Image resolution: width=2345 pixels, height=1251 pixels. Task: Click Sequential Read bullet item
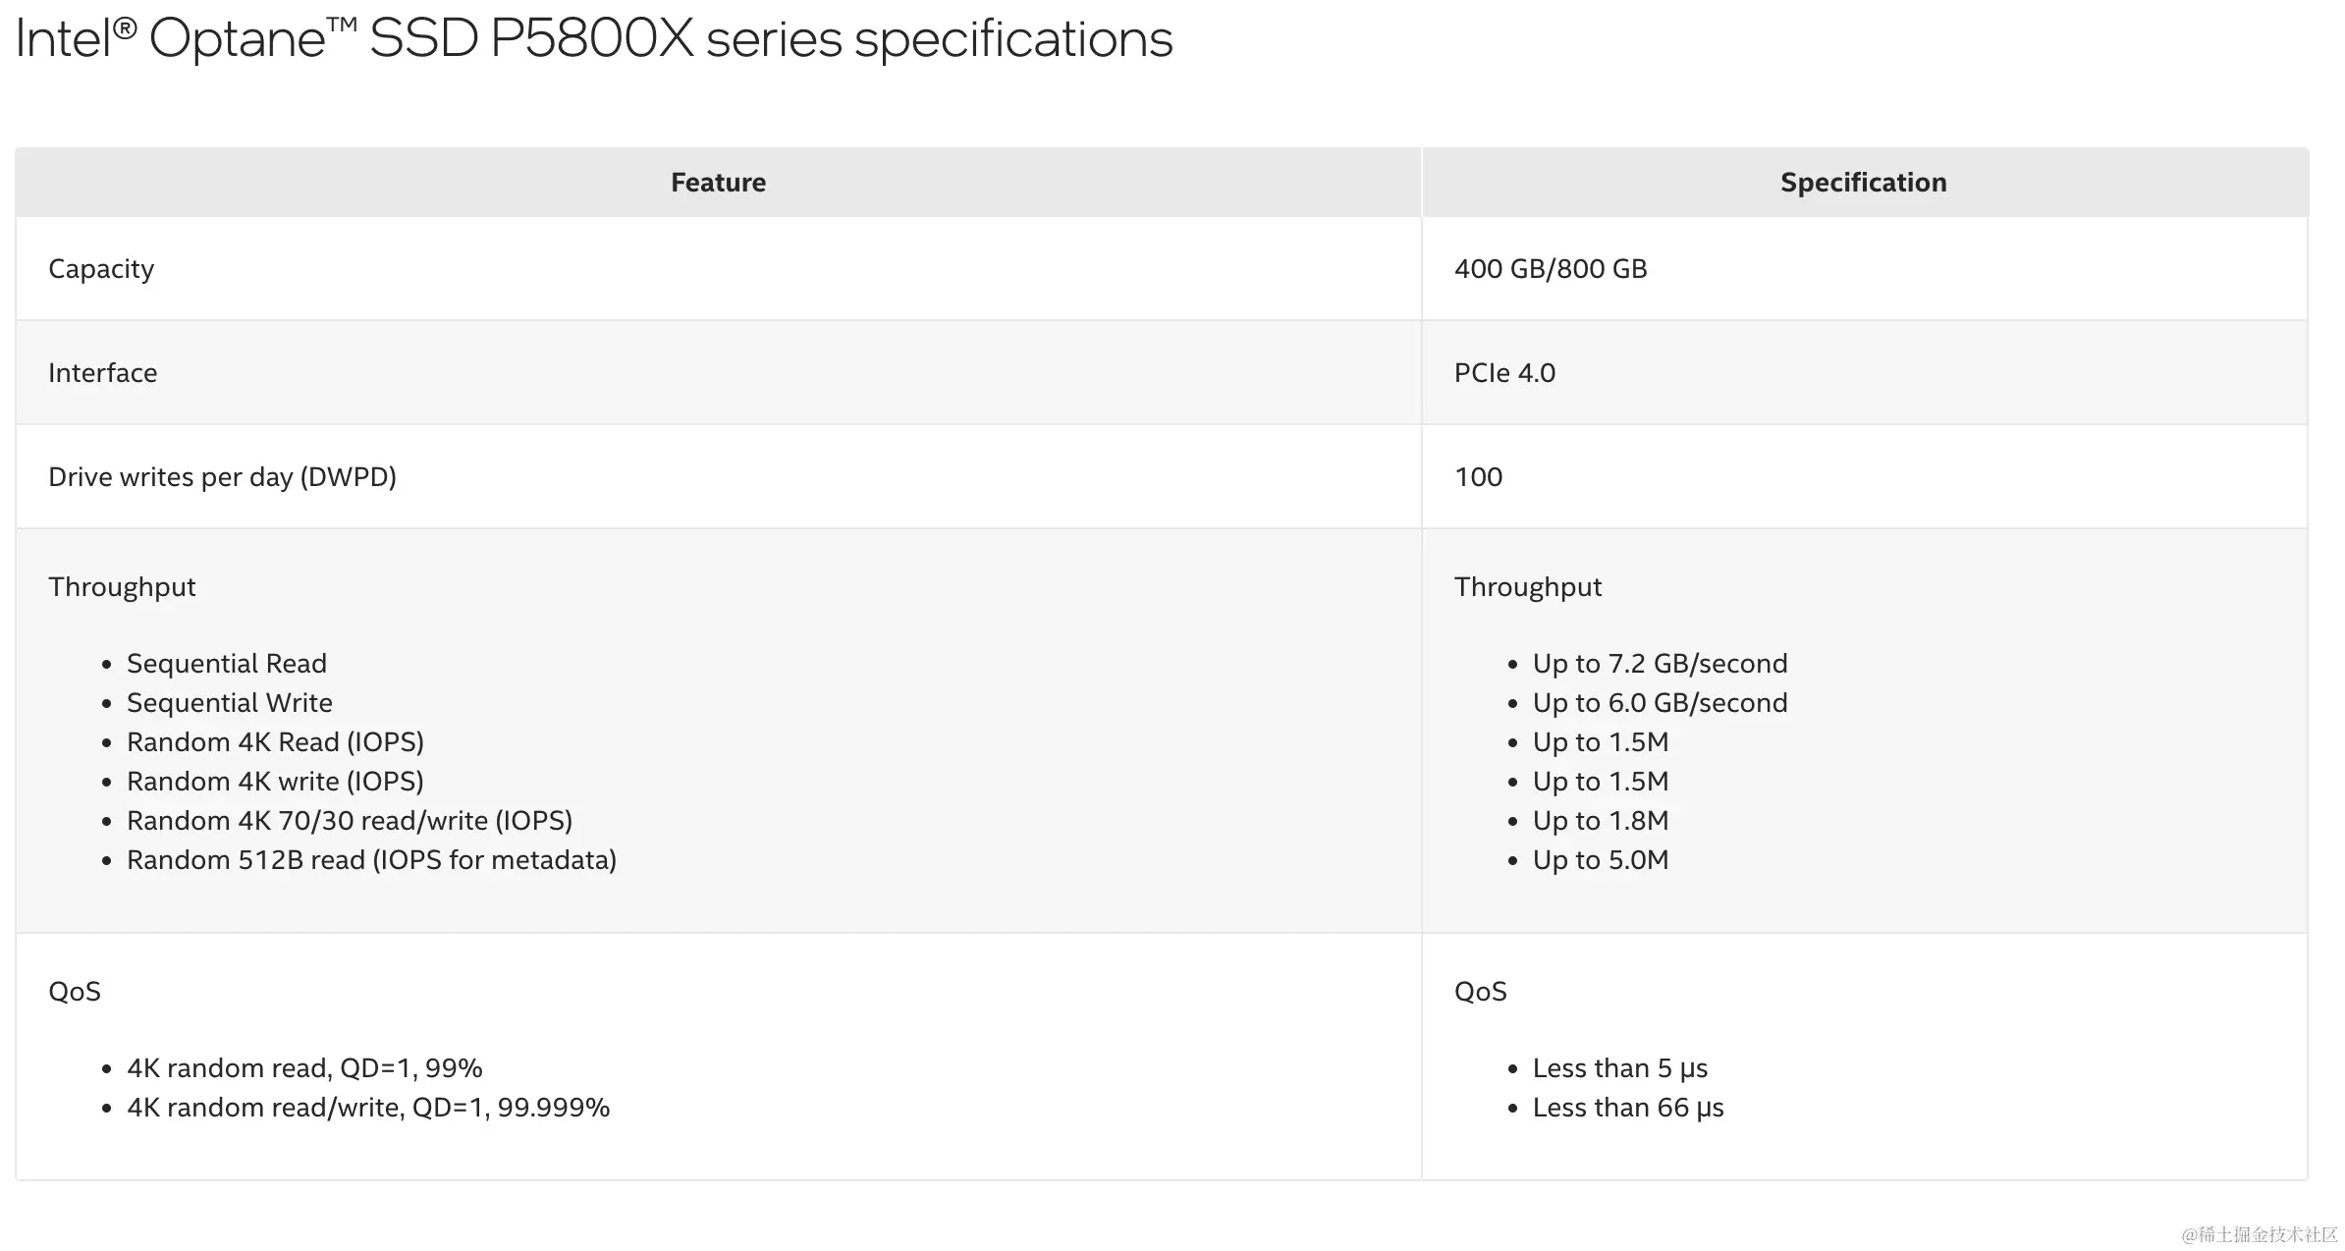[226, 664]
